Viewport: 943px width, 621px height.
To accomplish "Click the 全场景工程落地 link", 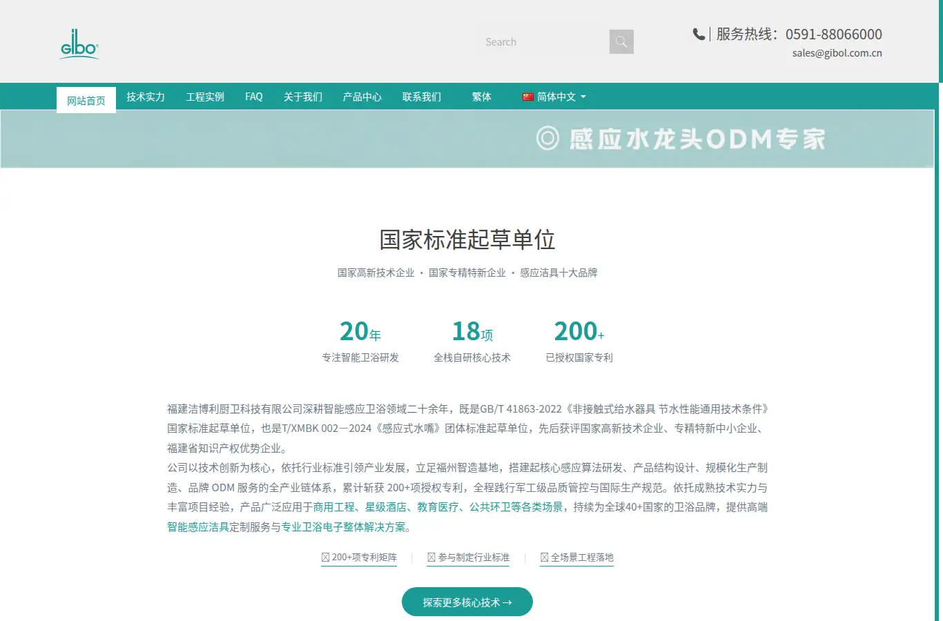I will (x=577, y=558).
